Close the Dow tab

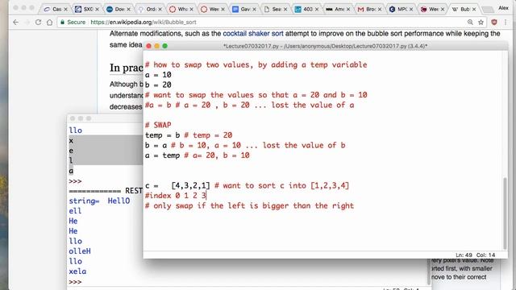(128, 9)
